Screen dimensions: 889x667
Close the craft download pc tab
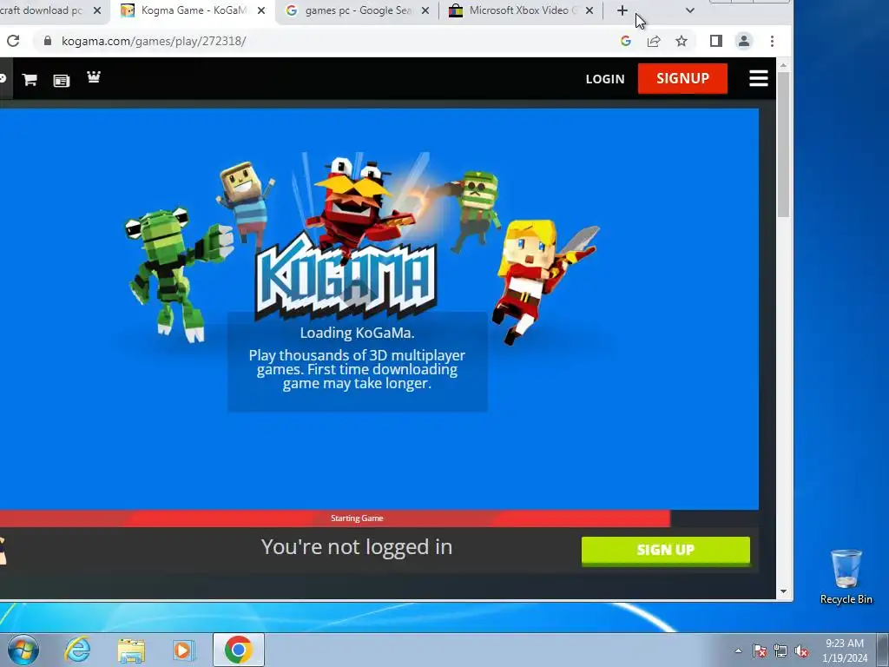point(97,10)
